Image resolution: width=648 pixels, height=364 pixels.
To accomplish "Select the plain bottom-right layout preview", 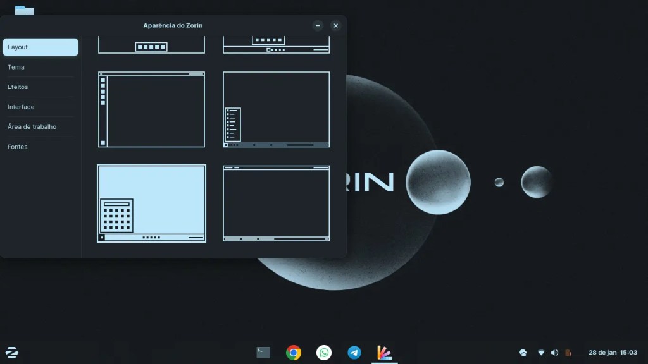I will pyautogui.click(x=276, y=203).
